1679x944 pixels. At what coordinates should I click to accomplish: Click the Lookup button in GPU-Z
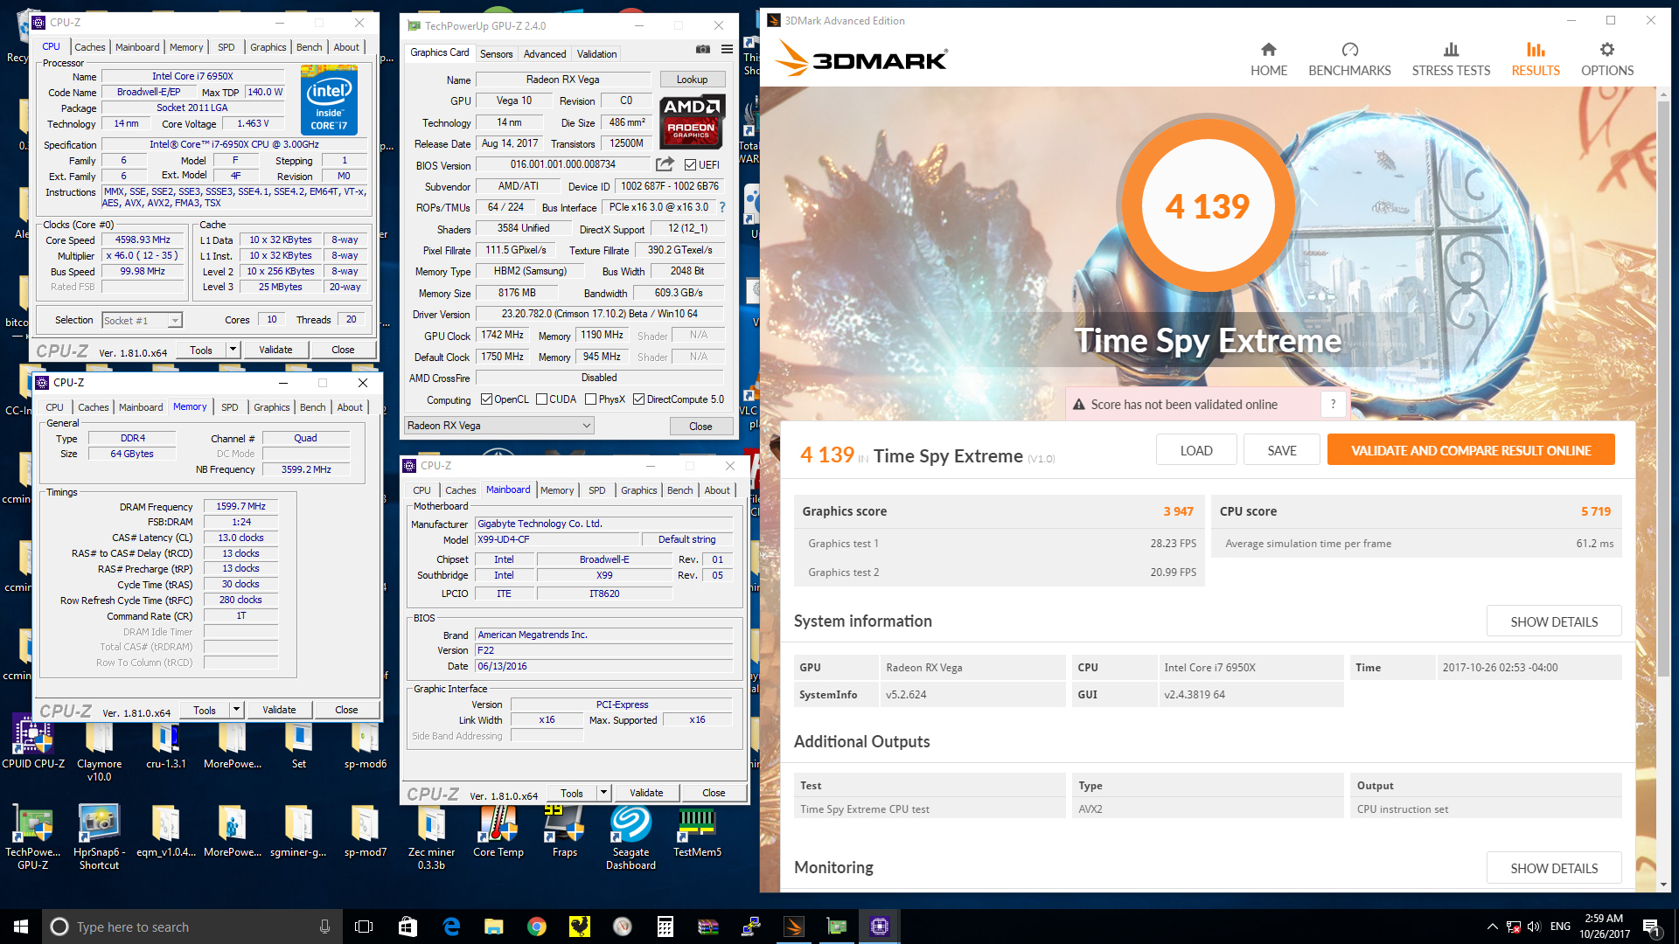[x=692, y=80]
